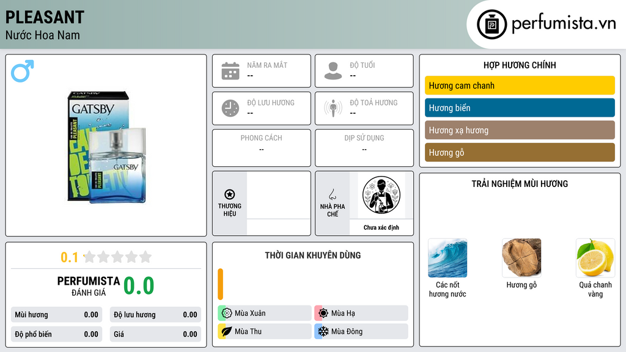Click the grey star rating row
Screen dimensions: 626x352
[117, 257]
